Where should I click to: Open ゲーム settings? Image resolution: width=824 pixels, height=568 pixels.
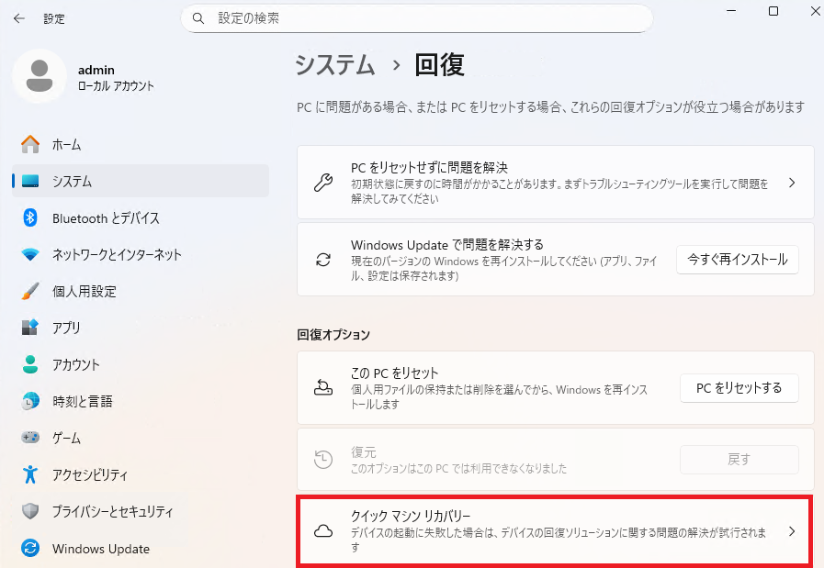pos(141,438)
